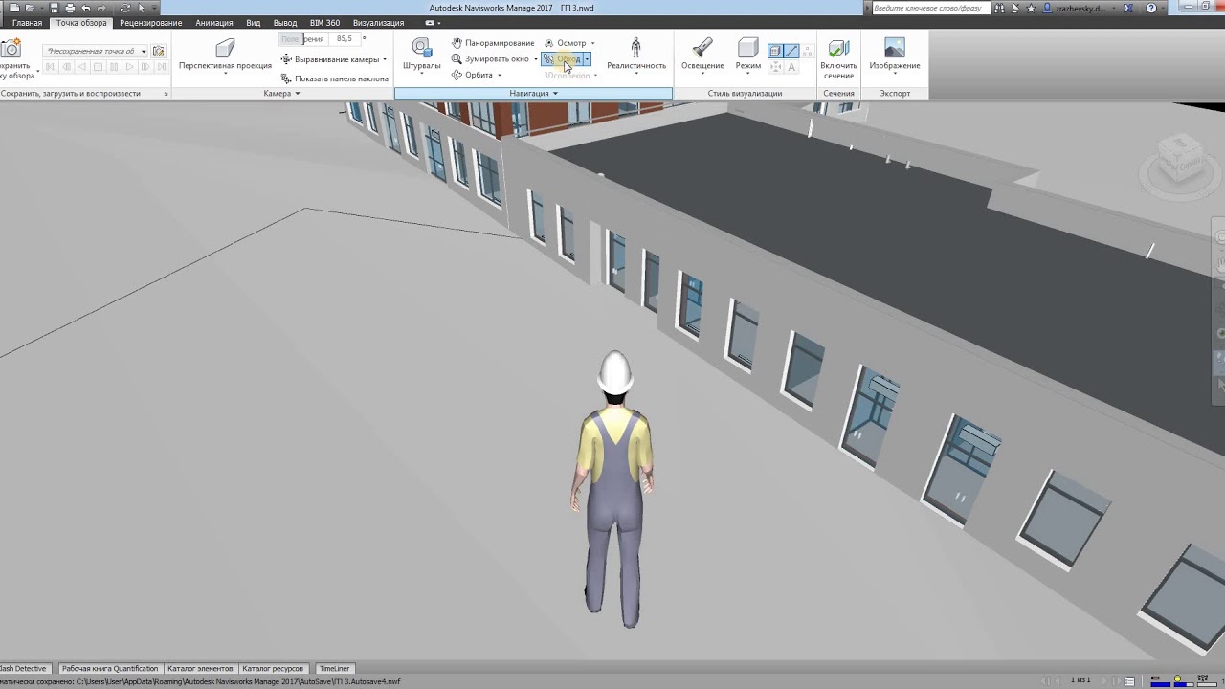
Task: Click the Print icon in quick access toolbar
Action: coord(70,8)
